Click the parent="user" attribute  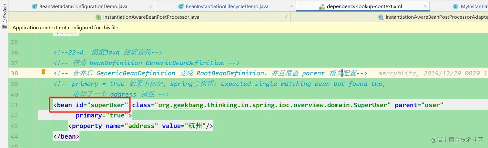click(x=419, y=105)
